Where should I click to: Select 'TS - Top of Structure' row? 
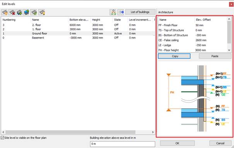[193, 30]
